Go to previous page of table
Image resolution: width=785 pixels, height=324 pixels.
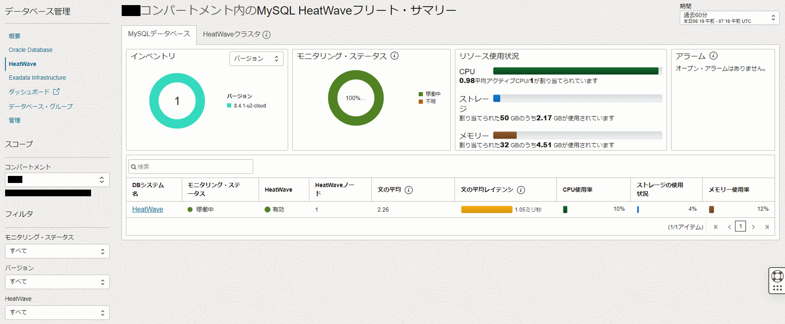coord(729,227)
